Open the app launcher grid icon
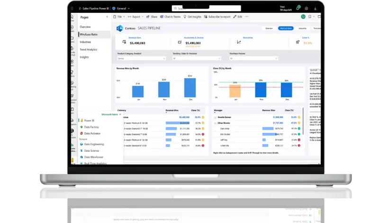379x223 pixels. [72, 9]
